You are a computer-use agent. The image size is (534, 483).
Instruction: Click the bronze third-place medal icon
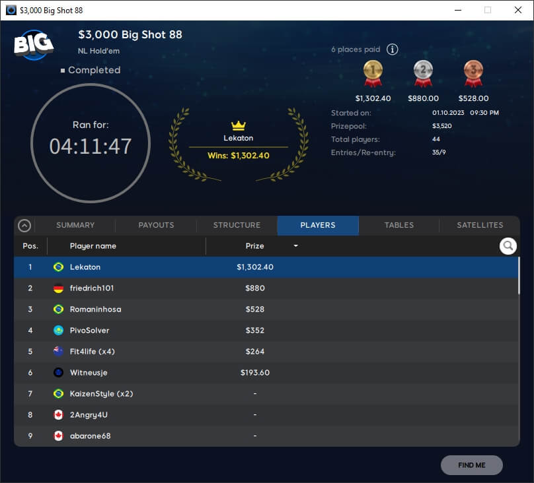[473, 73]
